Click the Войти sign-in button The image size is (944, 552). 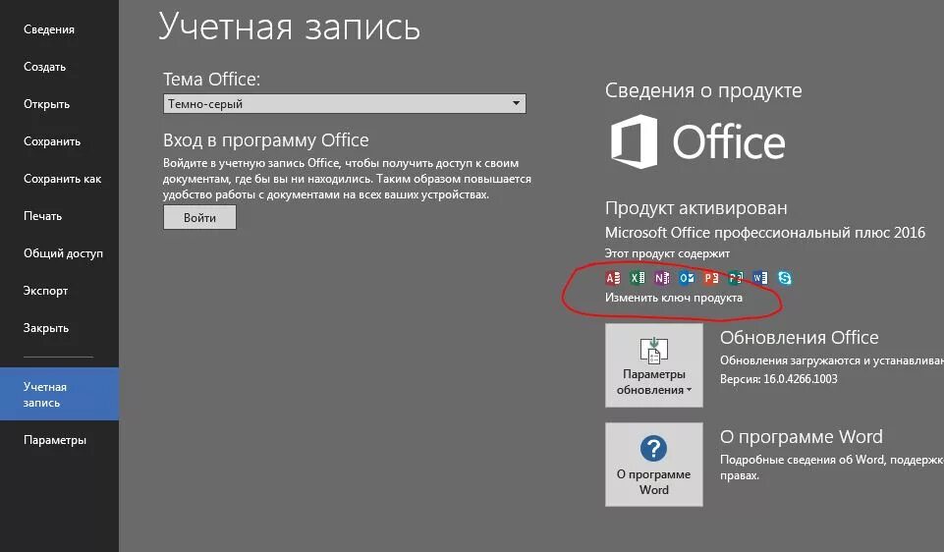(x=199, y=217)
